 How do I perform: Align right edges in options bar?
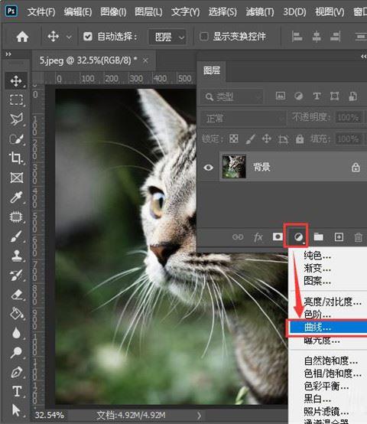tap(335, 37)
